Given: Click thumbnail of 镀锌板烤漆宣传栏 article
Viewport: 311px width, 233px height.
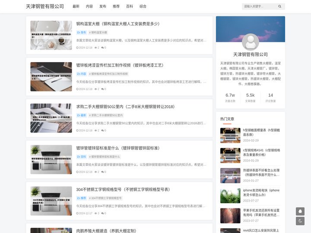Looking at the screenshot, I should pyautogui.click(x=51, y=77).
